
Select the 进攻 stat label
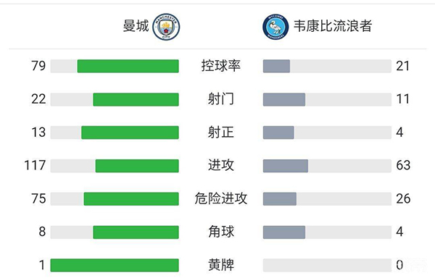point(221,165)
